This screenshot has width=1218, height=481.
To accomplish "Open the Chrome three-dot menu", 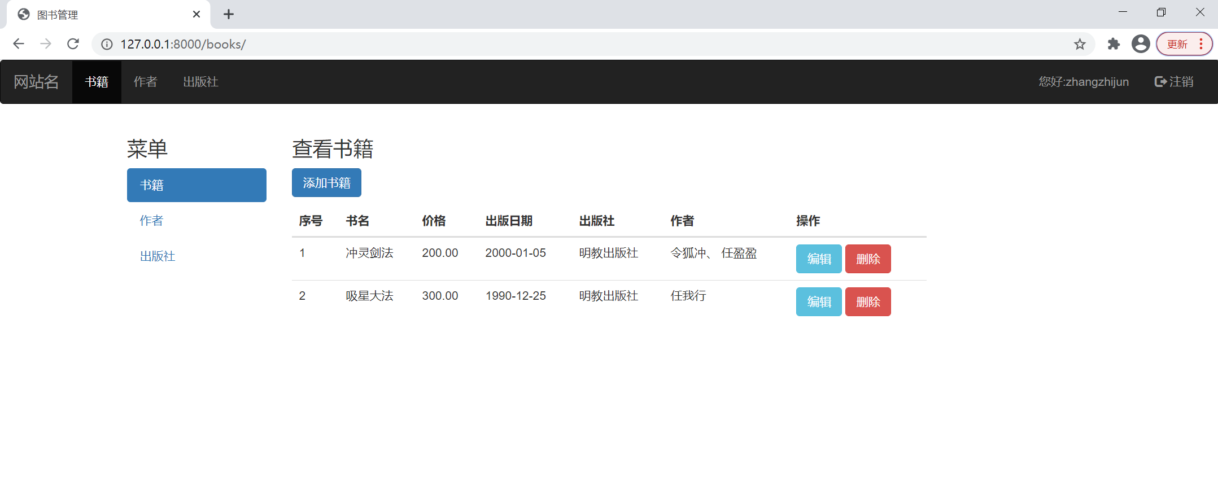I will click(1201, 44).
